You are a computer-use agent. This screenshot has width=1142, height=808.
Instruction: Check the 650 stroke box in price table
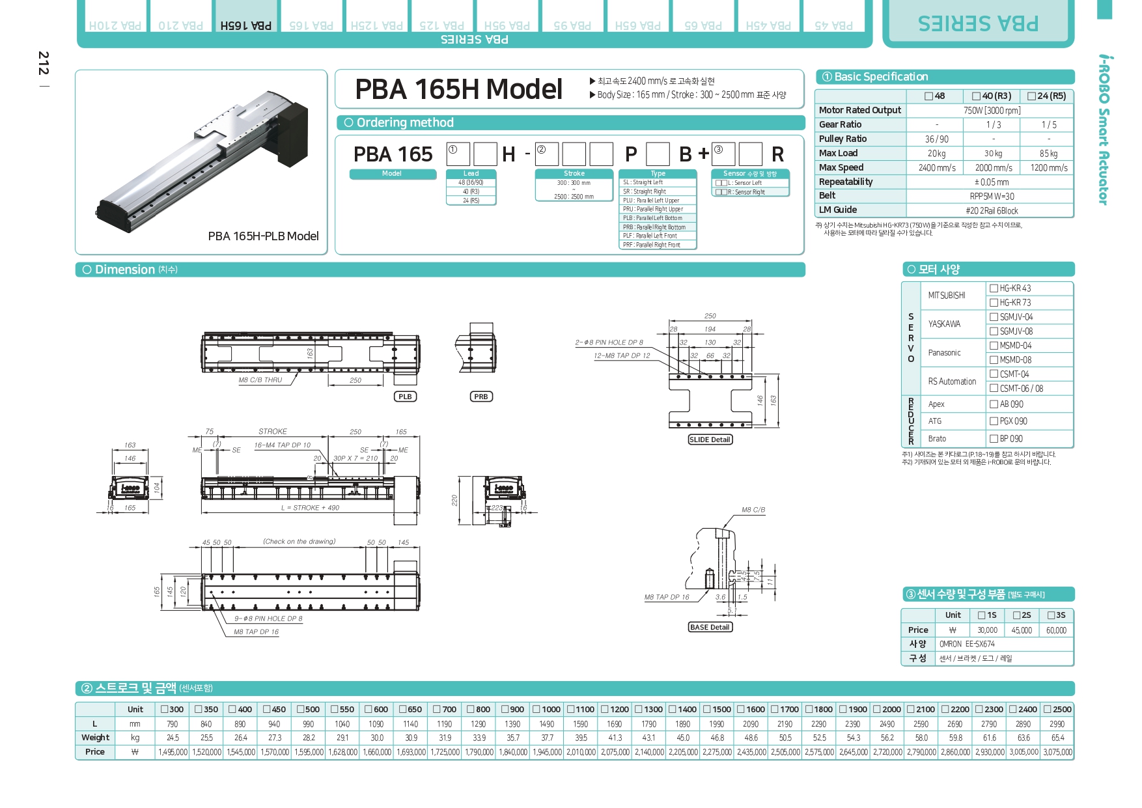[x=403, y=710]
